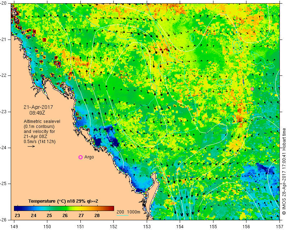The width and height of the screenshot is (287, 230).
Task: Click the time text 08:49Z
Action: tap(37, 113)
